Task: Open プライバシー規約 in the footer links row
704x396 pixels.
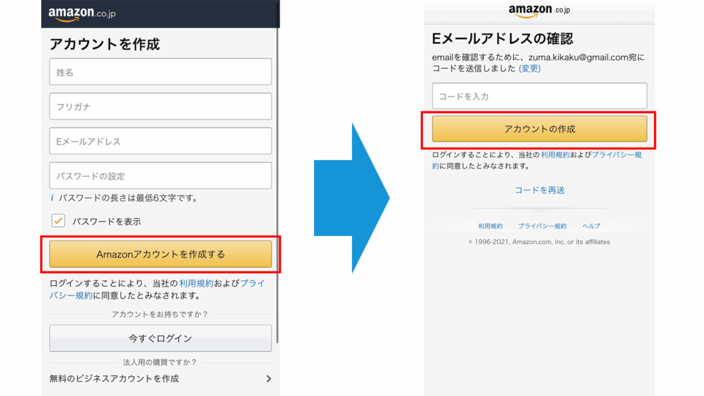Action: point(542,226)
